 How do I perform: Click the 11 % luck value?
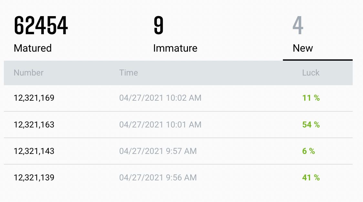click(311, 98)
